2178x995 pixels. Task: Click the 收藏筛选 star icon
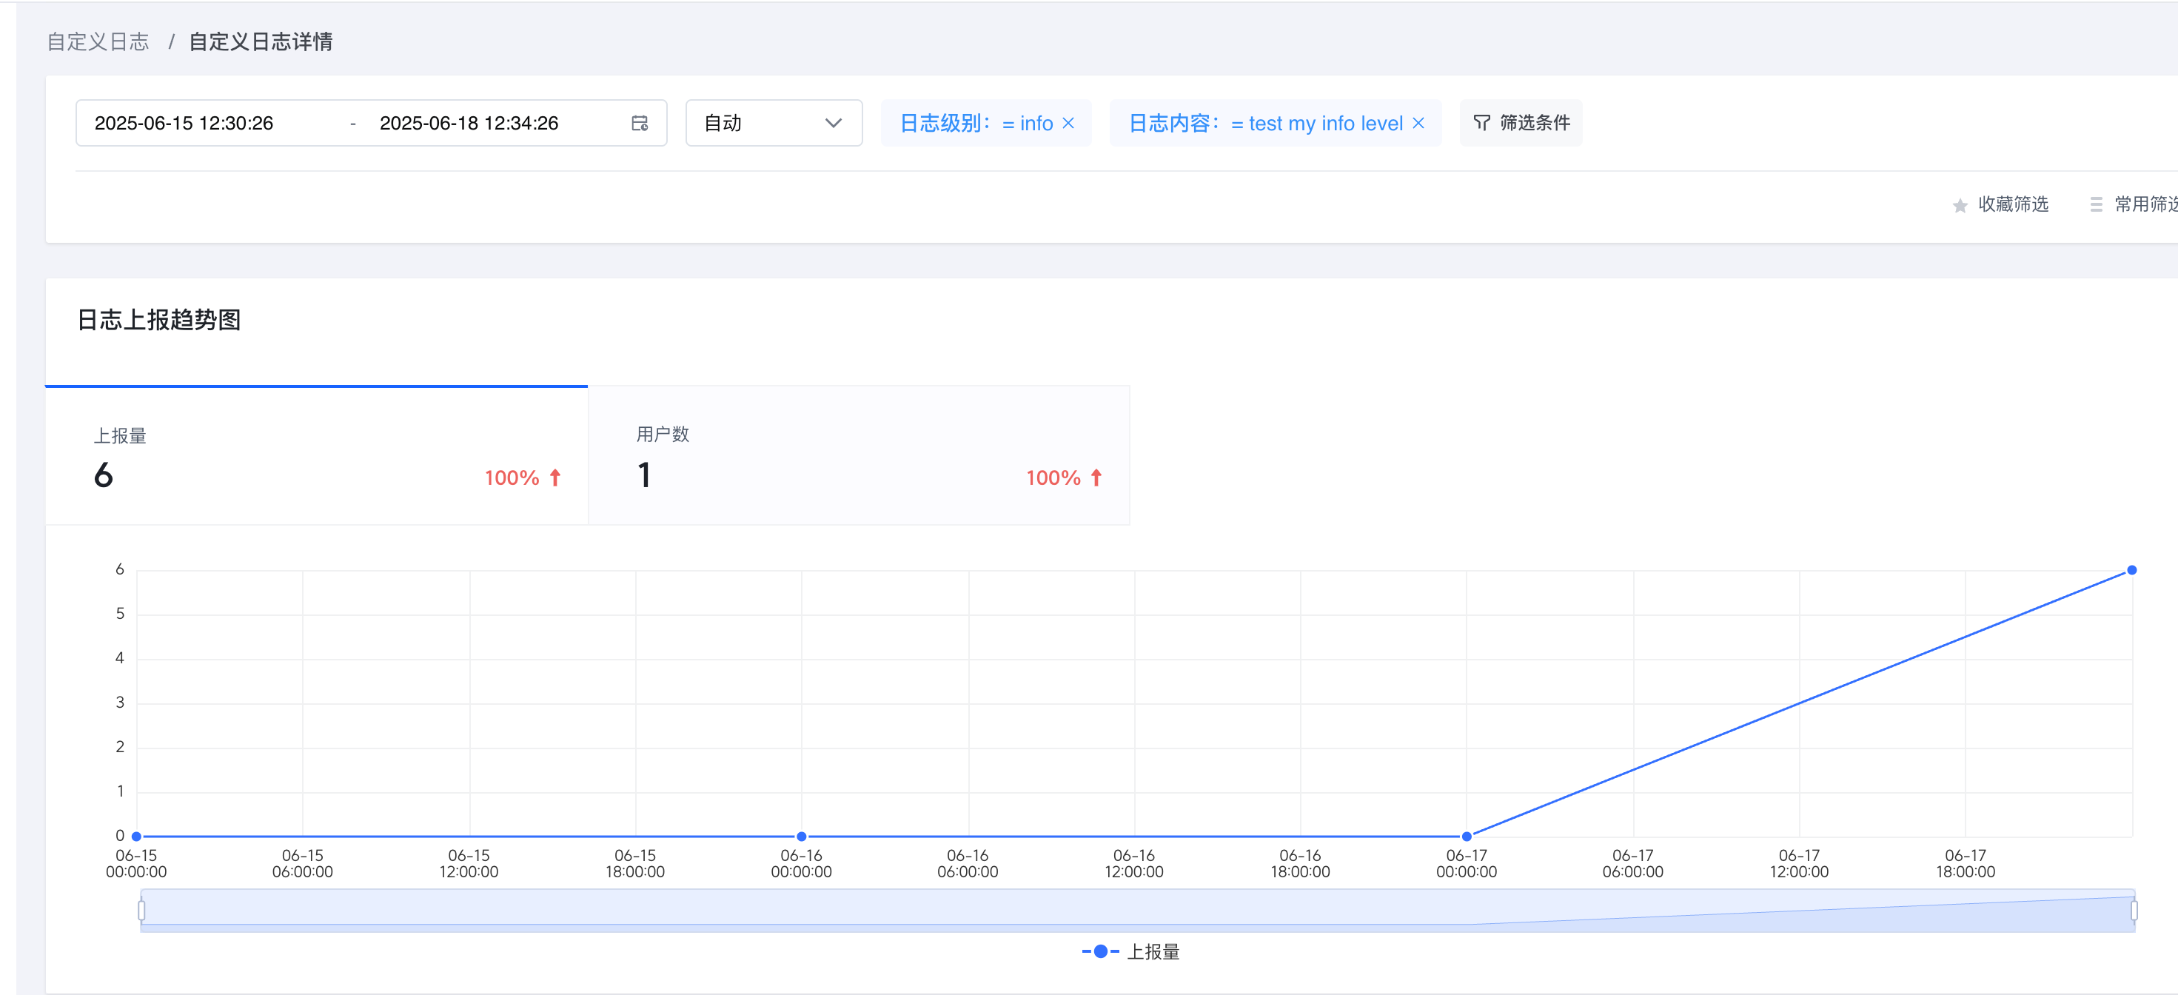coord(1960,205)
